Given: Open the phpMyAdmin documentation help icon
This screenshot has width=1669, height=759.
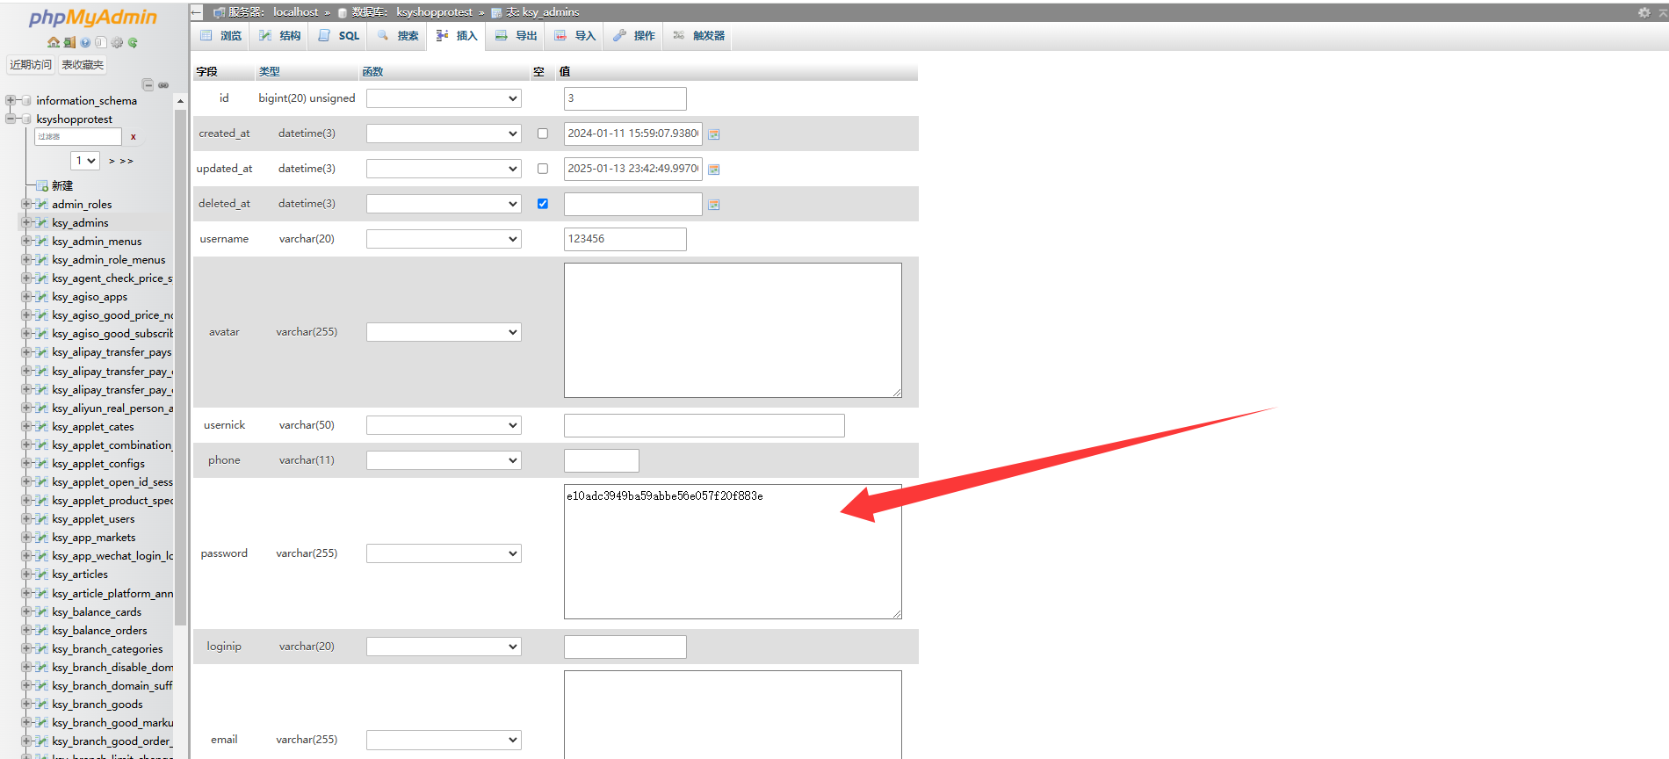Looking at the screenshot, I should click(85, 42).
